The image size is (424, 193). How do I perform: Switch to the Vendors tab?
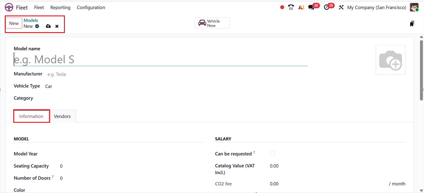point(62,116)
